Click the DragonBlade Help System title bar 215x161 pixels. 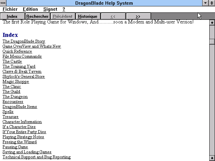(104, 3)
